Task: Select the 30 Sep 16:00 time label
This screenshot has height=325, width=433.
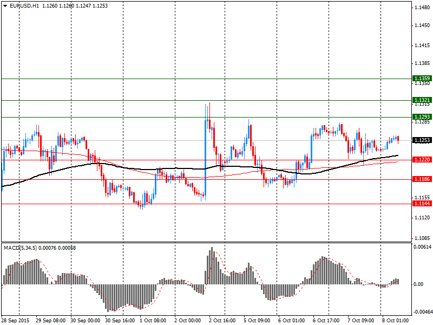Action: (x=120, y=321)
